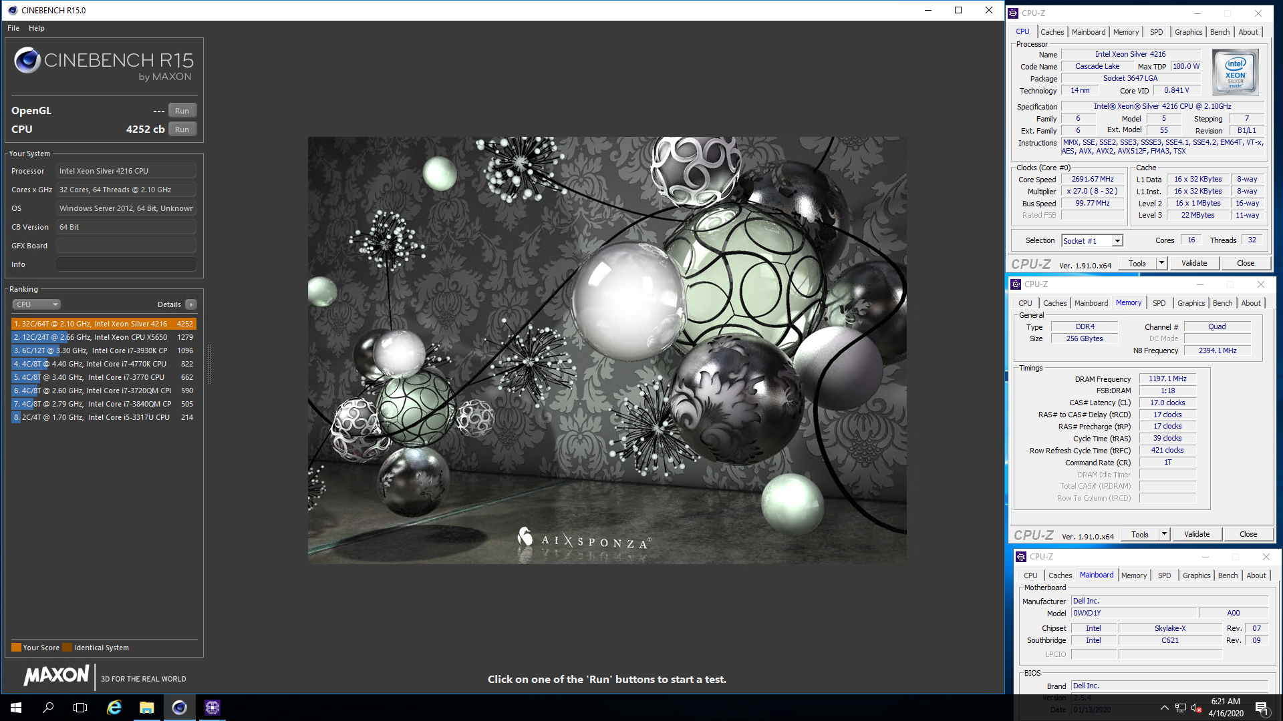Open Memory tab in bottom CPU-Z window
The height and width of the screenshot is (721, 1283).
1134,575
